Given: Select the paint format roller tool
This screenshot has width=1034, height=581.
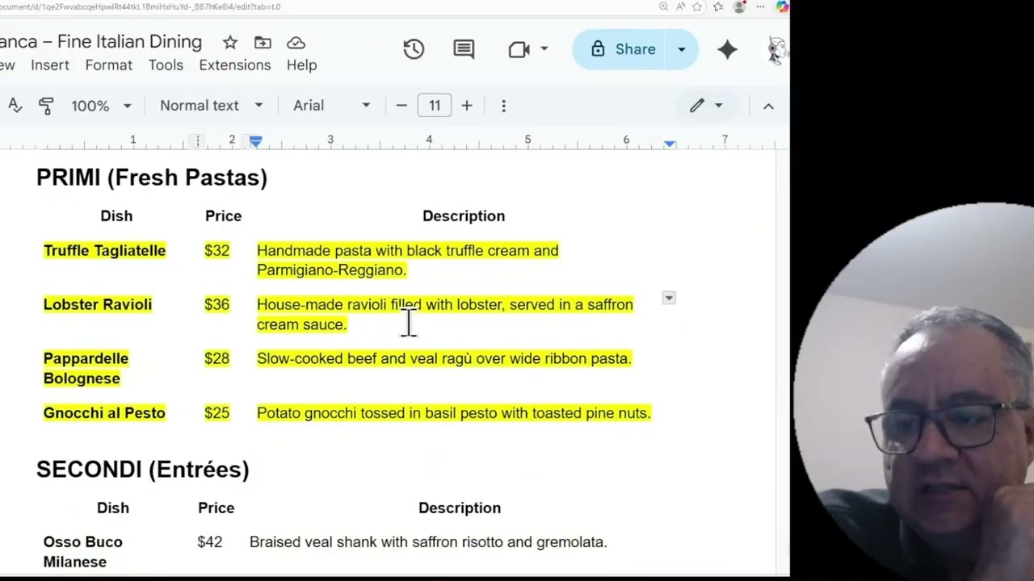Looking at the screenshot, I should [x=46, y=106].
